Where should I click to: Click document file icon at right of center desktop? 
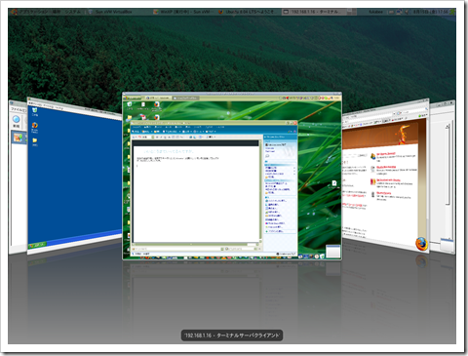pyautogui.click(x=333, y=184)
